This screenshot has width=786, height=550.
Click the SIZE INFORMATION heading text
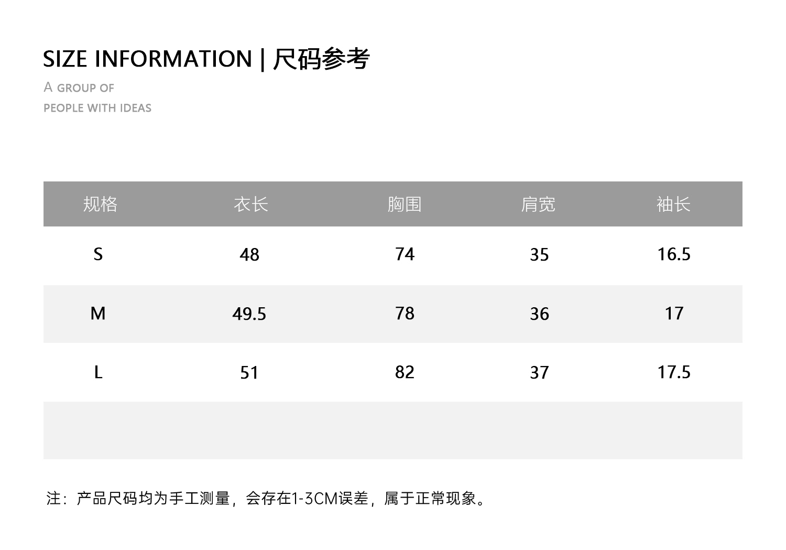147,59
